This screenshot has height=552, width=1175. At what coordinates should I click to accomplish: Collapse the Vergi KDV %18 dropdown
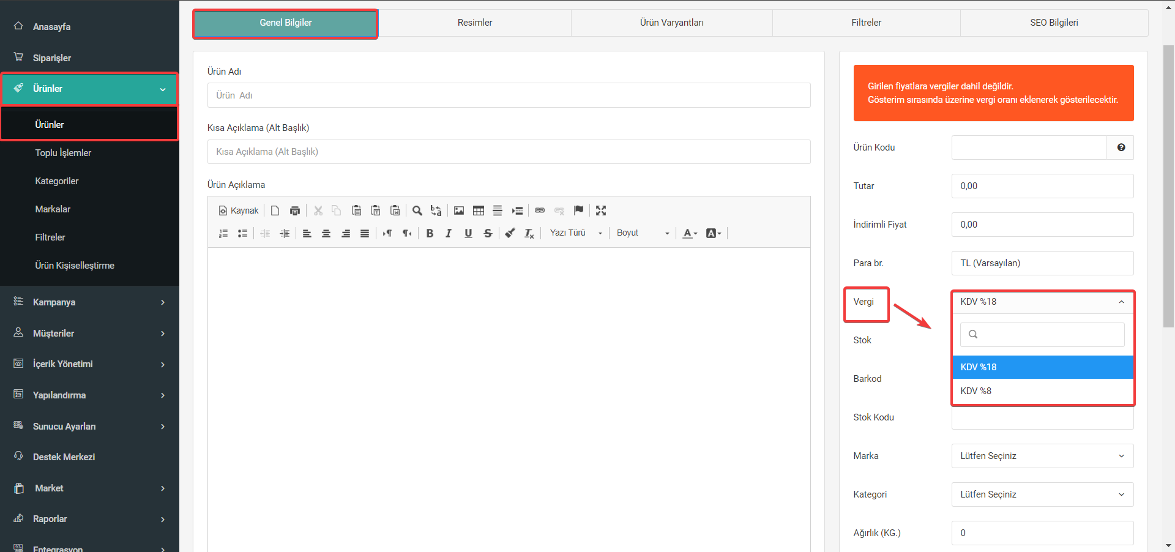[1043, 302]
